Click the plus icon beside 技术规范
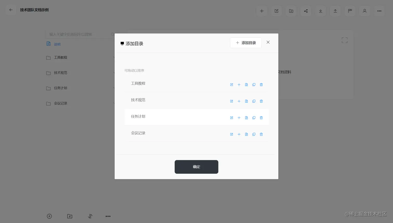Screen dimensions: 393x223 pyautogui.click(x=239, y=101)
